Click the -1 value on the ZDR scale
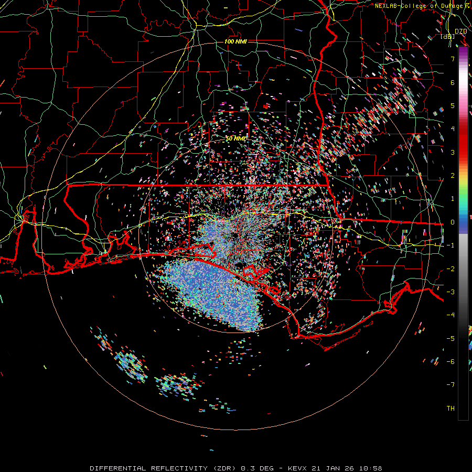 click(450, 245)
